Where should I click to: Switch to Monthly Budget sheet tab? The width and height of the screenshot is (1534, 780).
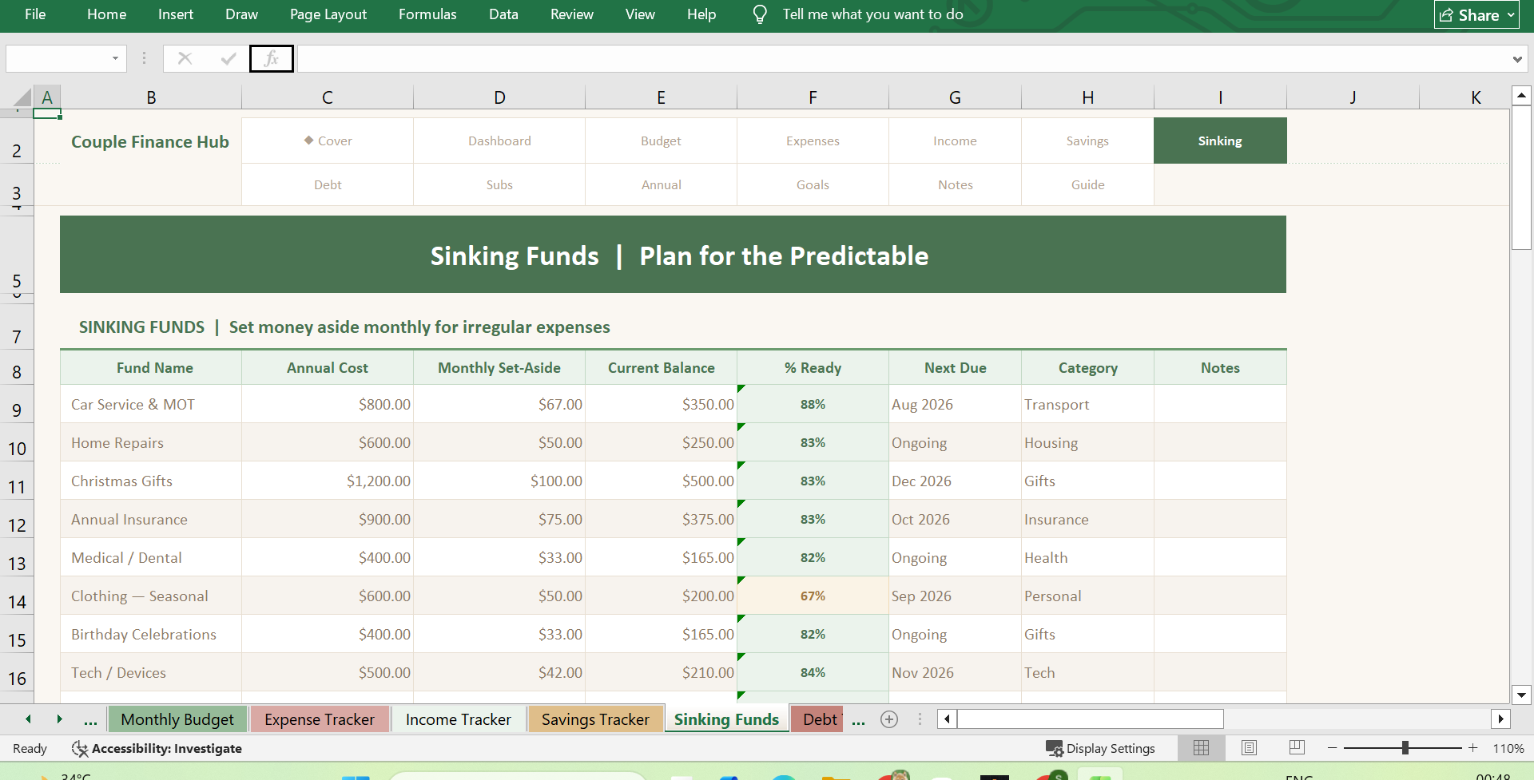[x=177, y=719]
